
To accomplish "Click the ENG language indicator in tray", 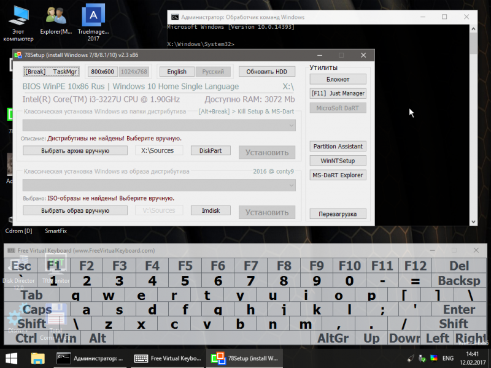I will point(448,358).
